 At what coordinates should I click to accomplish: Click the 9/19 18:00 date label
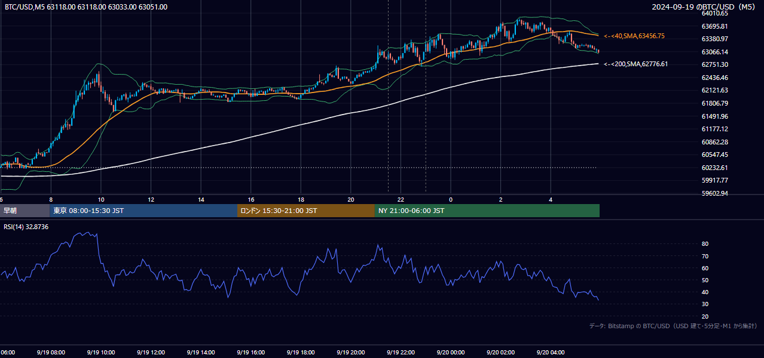[301, 353]
